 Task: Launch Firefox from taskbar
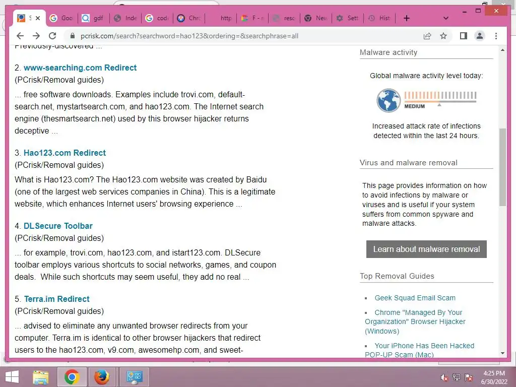[x=102, y=377]
